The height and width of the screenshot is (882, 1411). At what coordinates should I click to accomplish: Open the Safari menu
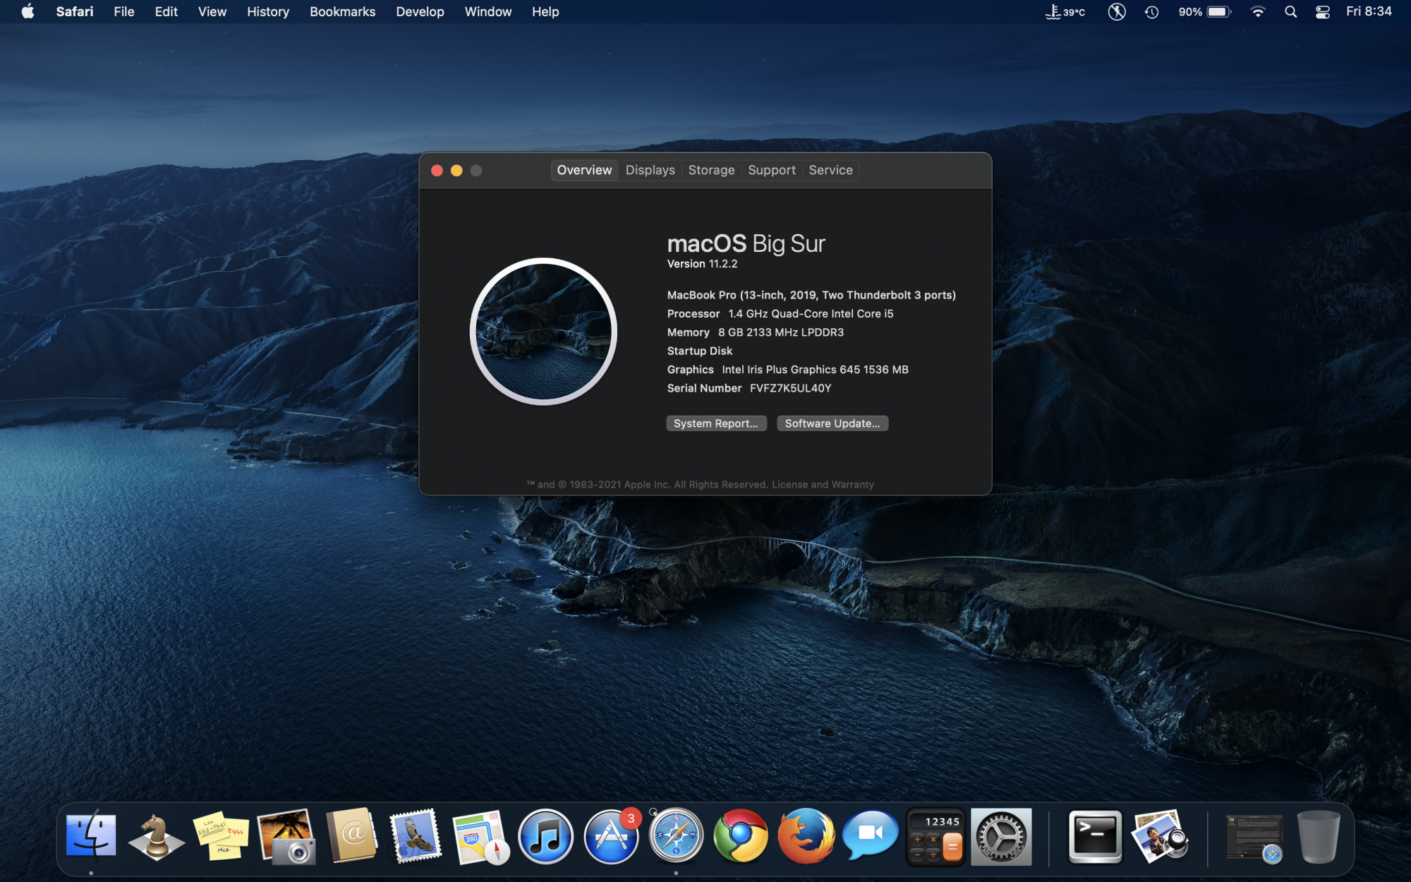pyautogui.click(x=75, y=11)
